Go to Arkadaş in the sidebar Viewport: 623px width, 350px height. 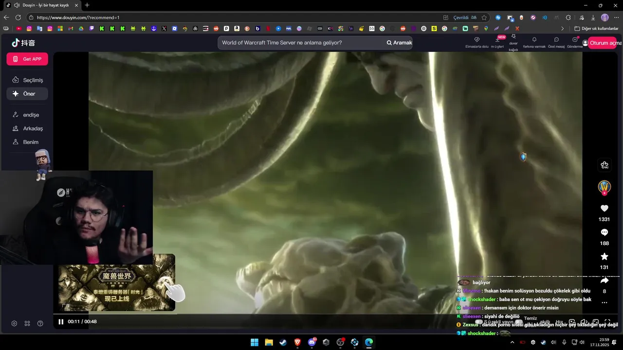pyautogui.click(x=27, y=128)
